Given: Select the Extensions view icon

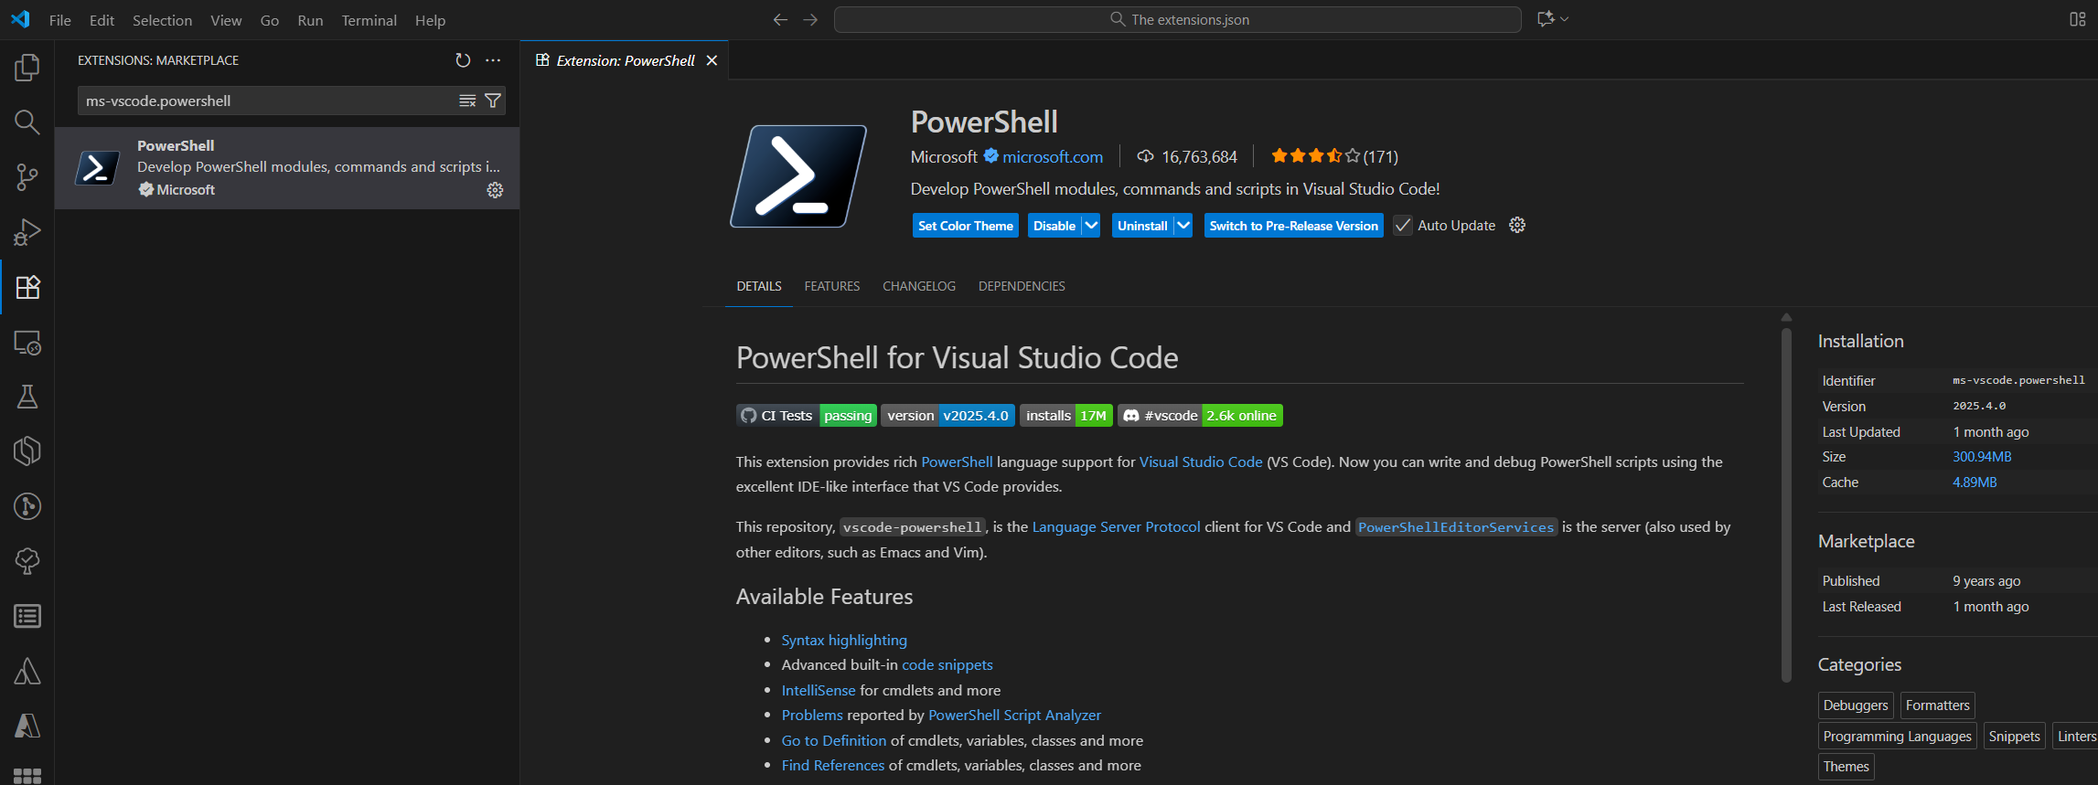Looking at the screenshot, I should [27, 287].
